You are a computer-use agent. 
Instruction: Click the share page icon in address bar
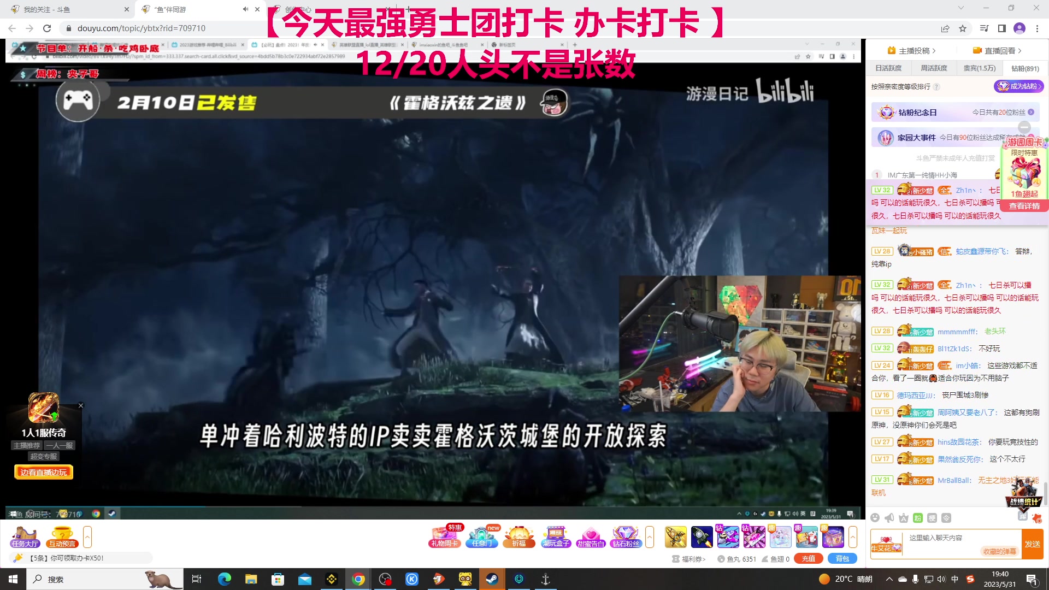click(x=945, y=28)
